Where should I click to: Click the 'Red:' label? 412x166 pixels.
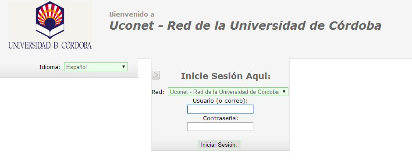click(x=158, y=92)
